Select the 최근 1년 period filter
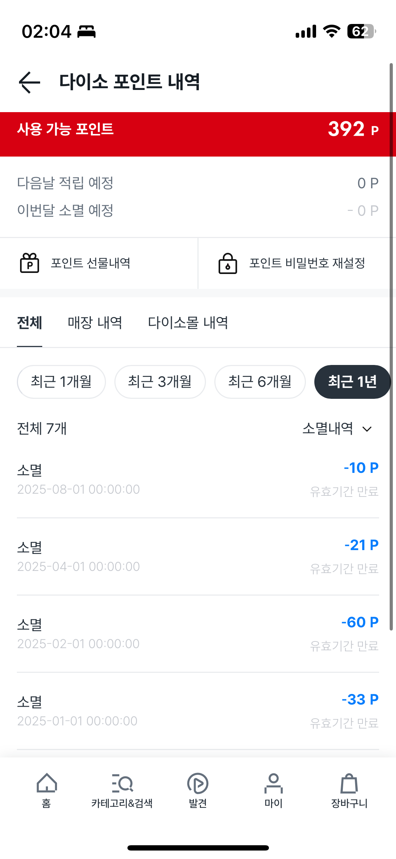Viewport: 396px width, 859px height. pos(352,382)
